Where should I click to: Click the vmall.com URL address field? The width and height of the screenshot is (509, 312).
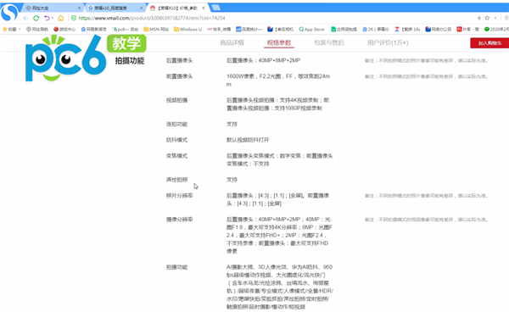152,18
